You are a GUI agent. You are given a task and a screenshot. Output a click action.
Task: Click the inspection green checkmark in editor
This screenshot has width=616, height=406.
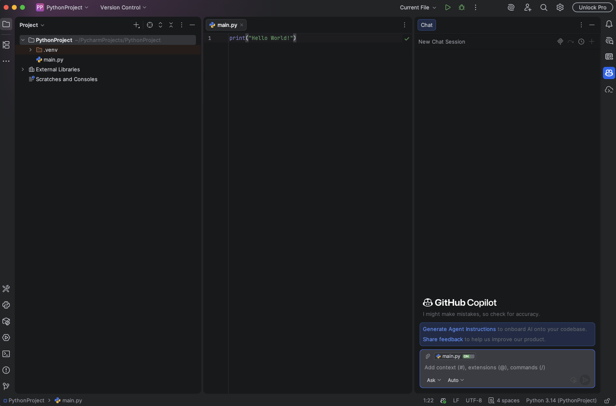click(x=407, y=38)
